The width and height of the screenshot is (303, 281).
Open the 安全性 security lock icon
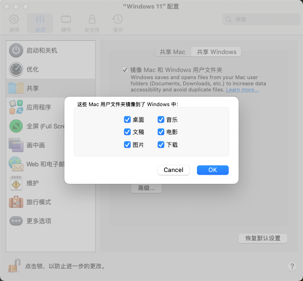[x=92, y=19]
